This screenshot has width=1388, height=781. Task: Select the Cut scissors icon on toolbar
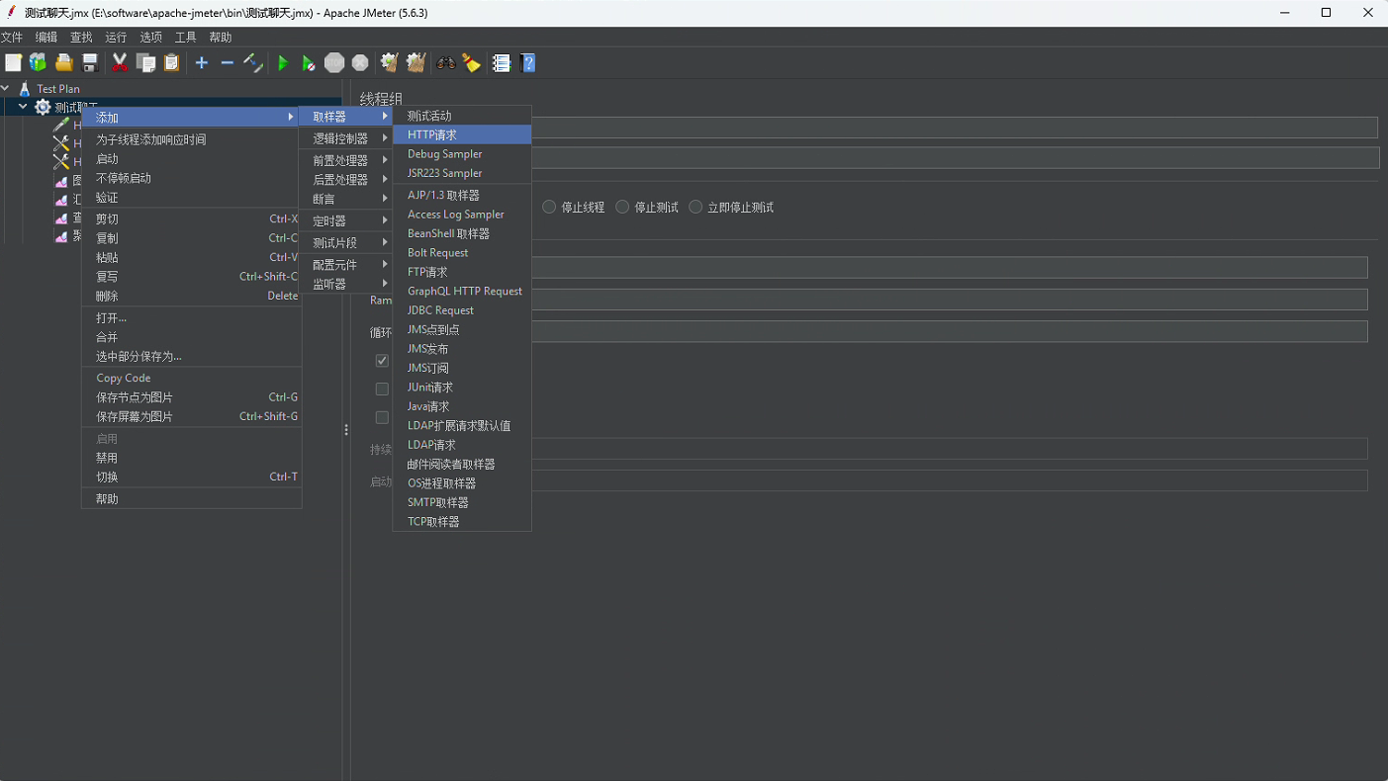pyautogui.click(x=119, y=62)
